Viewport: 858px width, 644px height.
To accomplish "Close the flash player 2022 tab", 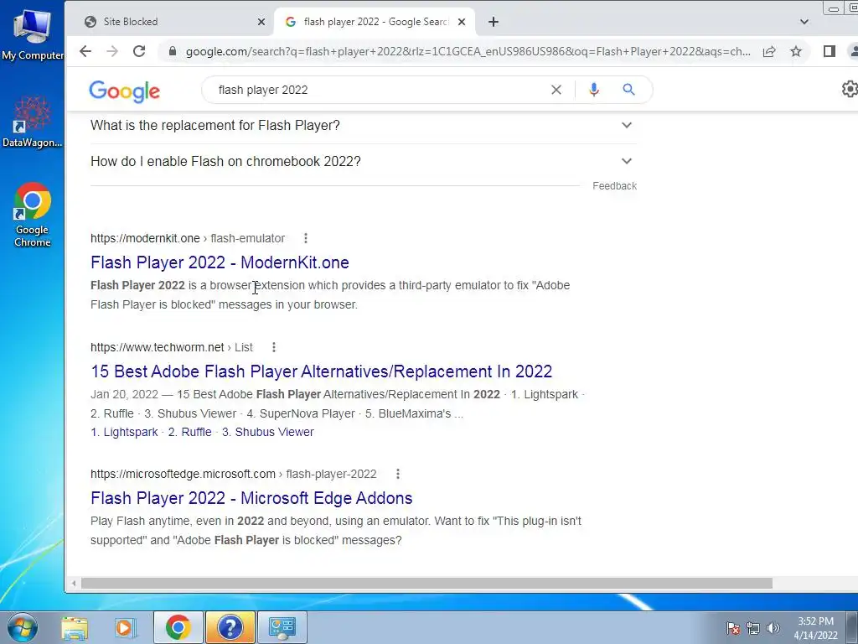I will tap(462, 22).
